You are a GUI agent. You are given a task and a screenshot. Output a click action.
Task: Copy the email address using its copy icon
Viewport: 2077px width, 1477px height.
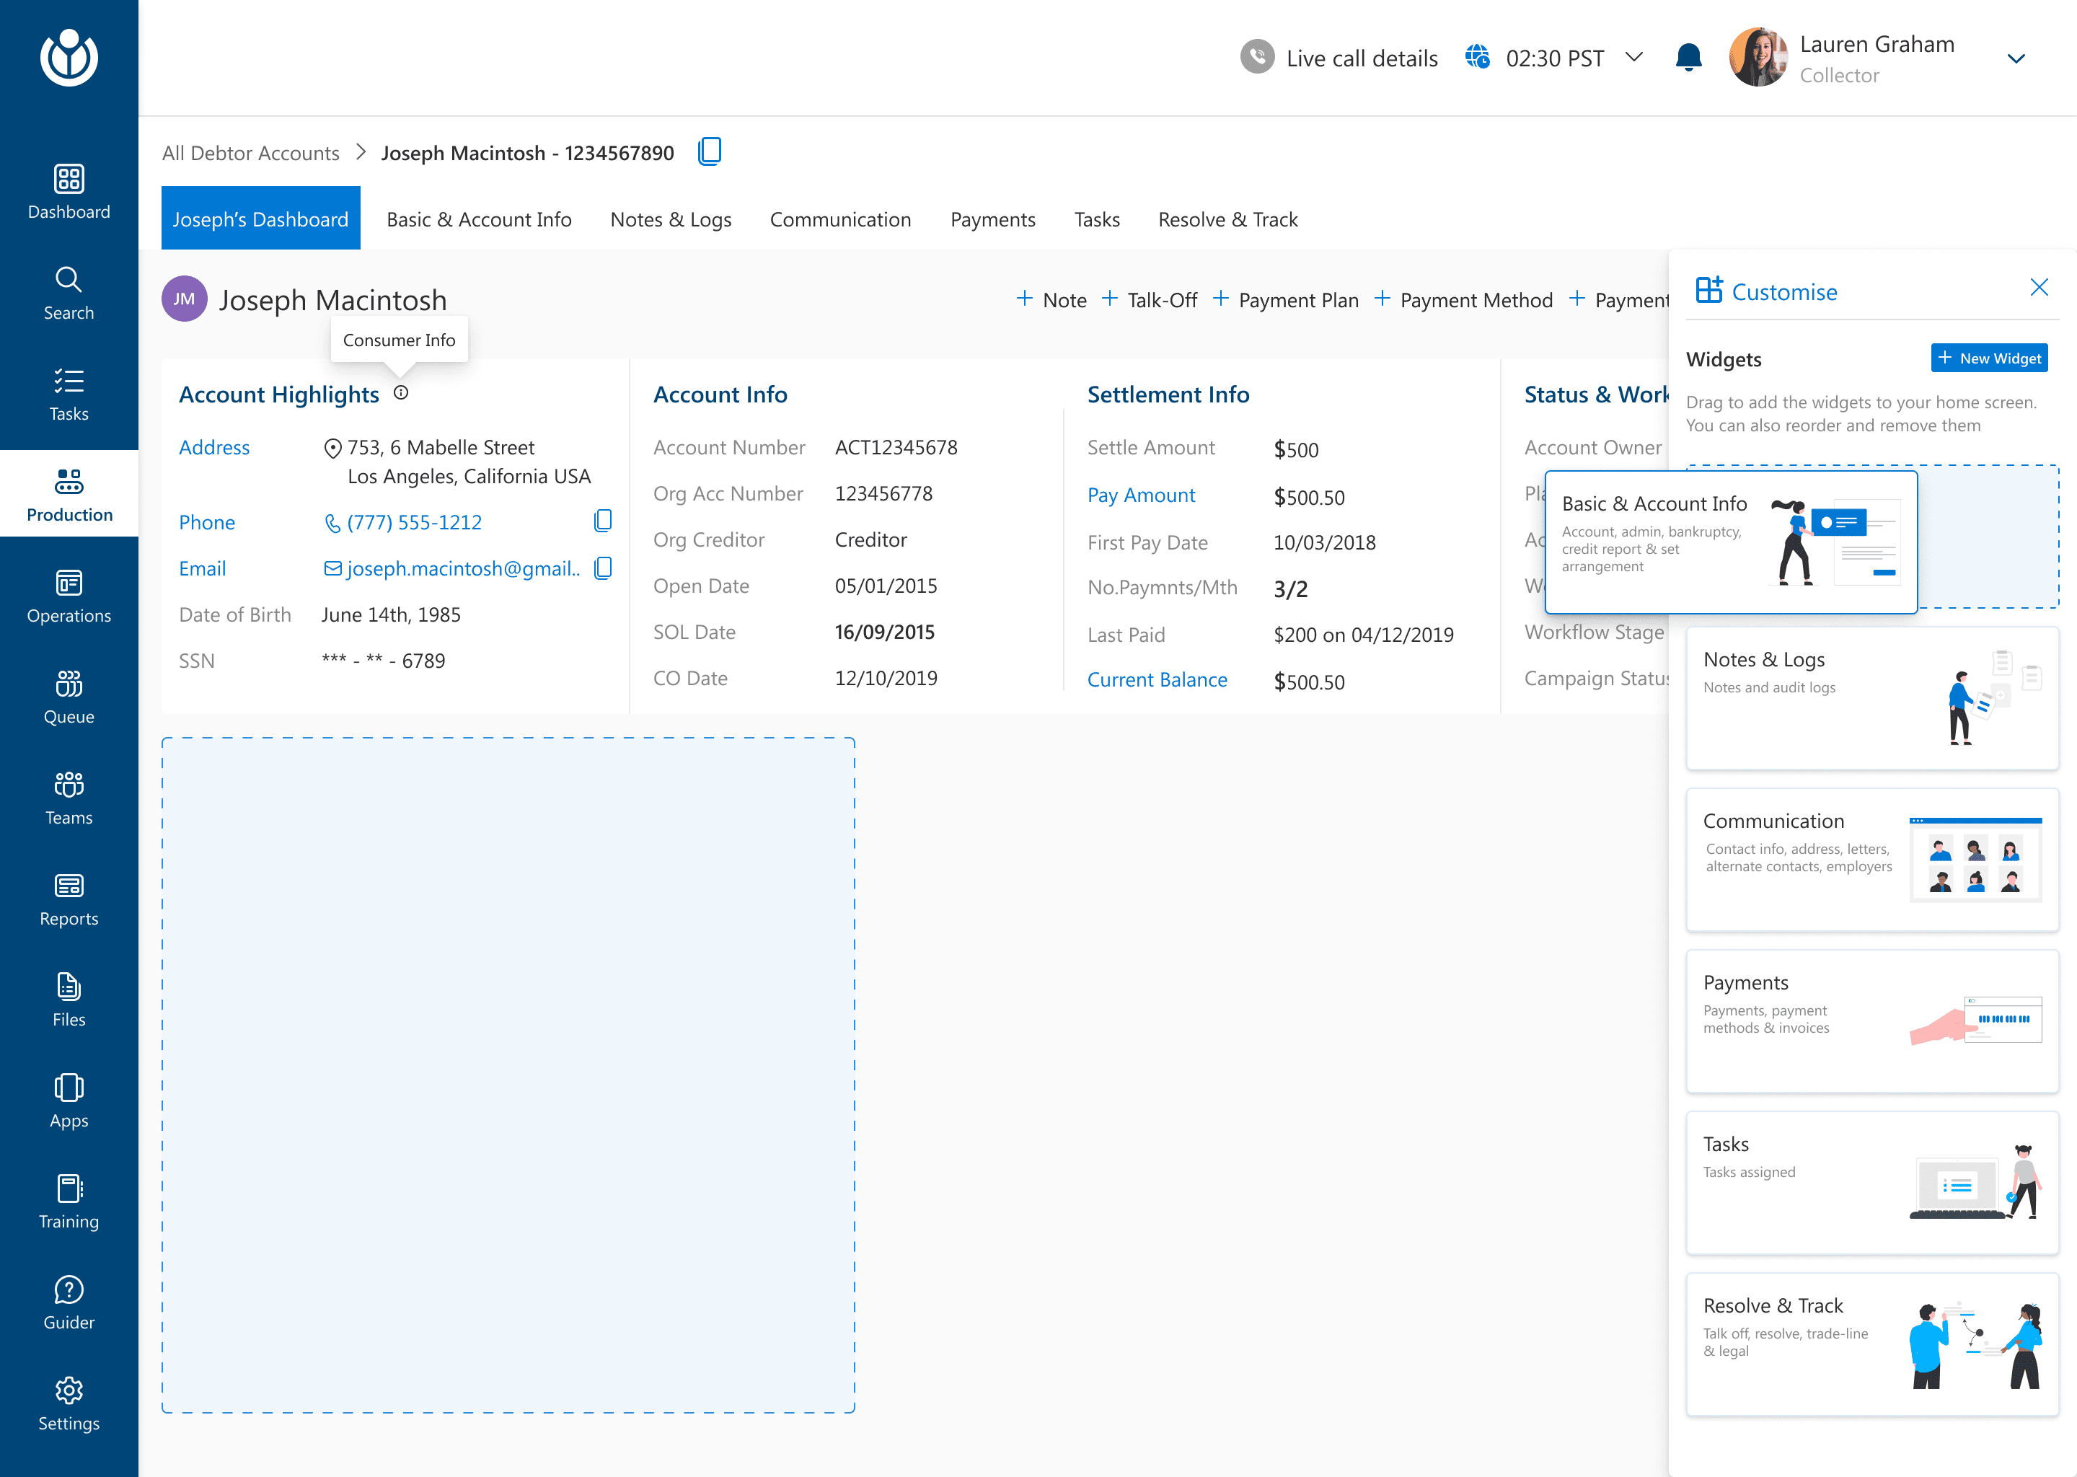coord(602,568)
